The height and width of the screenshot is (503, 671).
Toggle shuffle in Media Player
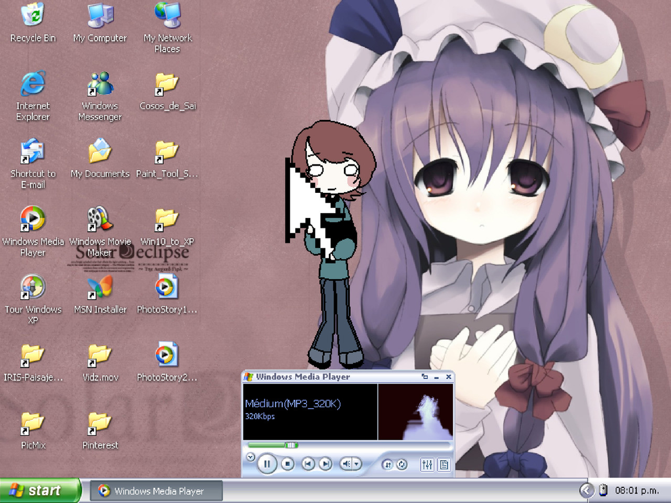(387, 464)
